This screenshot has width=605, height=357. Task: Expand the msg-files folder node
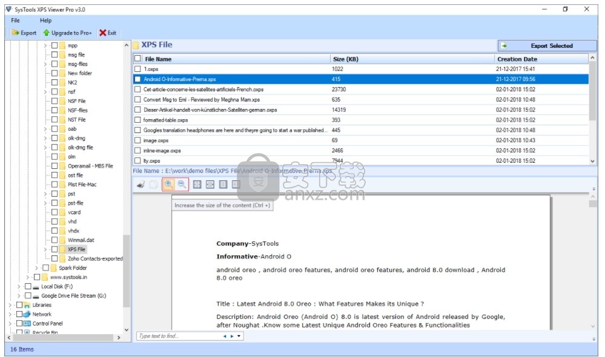click(x=45, y=64)
